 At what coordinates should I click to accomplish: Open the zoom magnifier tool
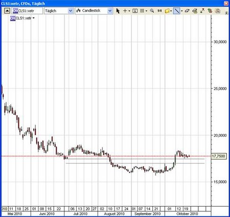click(152, 11)
